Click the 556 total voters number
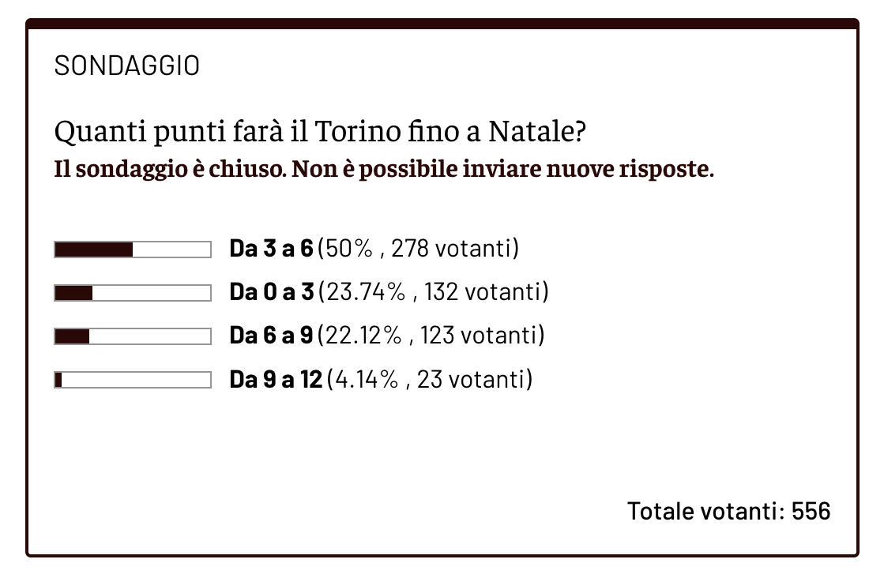This screenshot has height=578, width=869. pos(811,511)
